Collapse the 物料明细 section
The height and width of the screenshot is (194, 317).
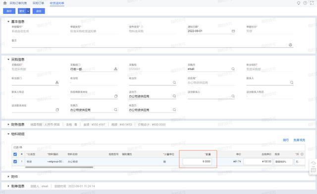[x=8, y=134]
